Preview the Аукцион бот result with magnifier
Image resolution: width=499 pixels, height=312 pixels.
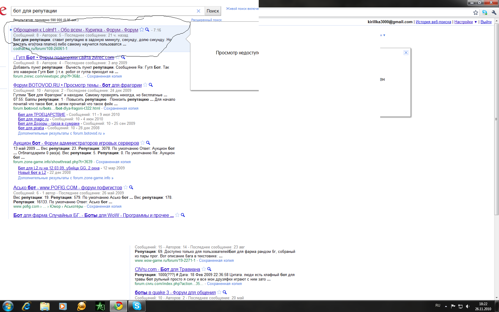(148, 143)
